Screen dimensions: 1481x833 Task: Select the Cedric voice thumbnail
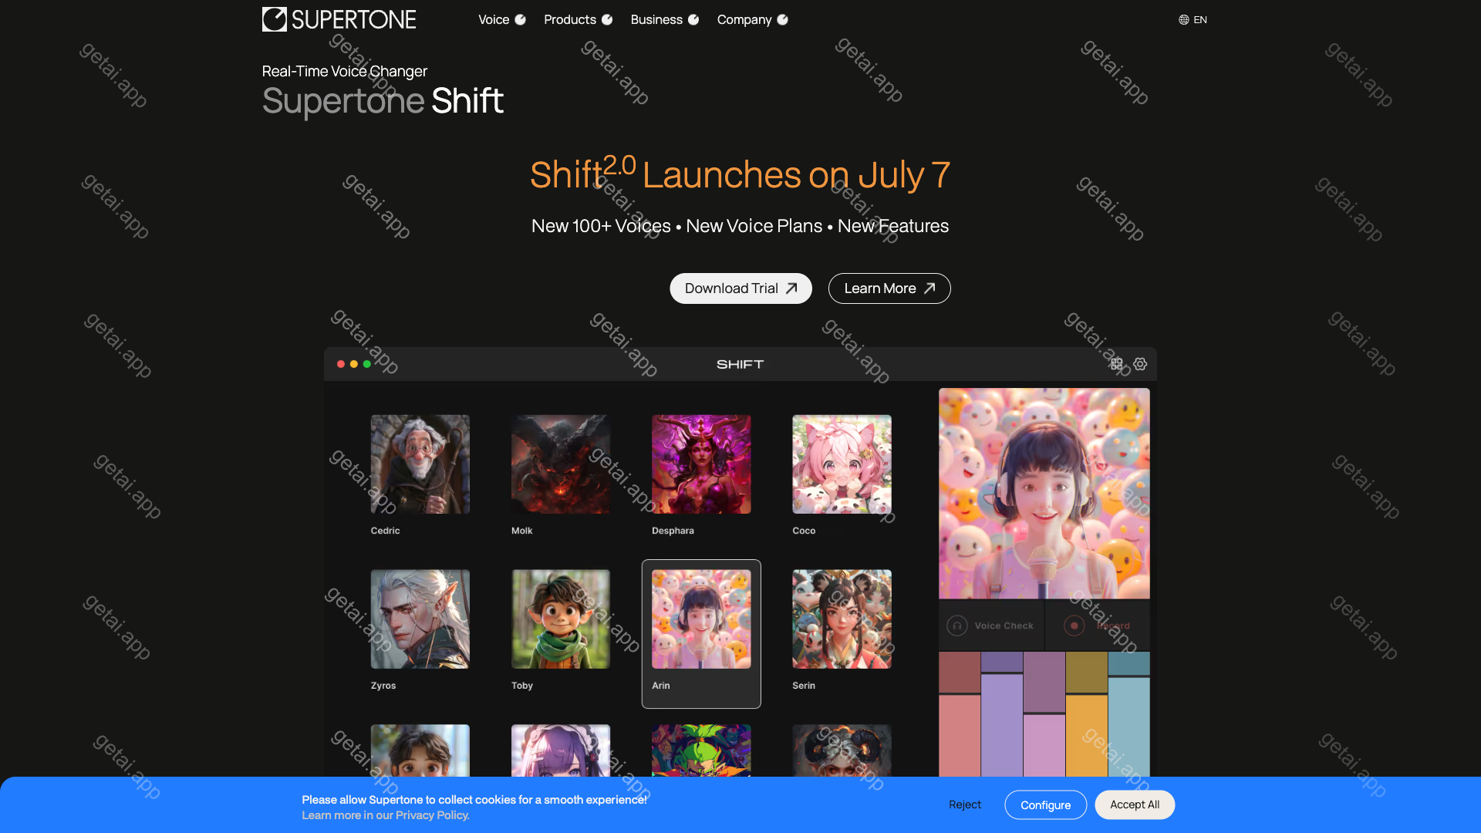(x=420, y=464)
